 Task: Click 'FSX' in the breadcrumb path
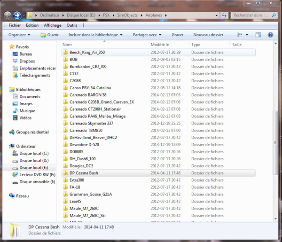tap(106, 16)
